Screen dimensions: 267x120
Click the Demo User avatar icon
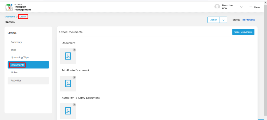(217, 7)
